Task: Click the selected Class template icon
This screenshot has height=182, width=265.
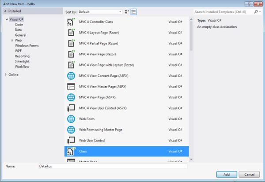Action: click(x=71, y=151)
